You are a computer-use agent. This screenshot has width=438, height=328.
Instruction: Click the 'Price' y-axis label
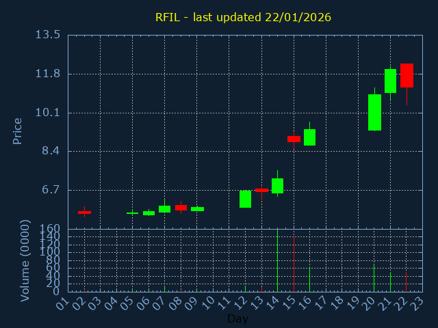(x=18, y=131)
